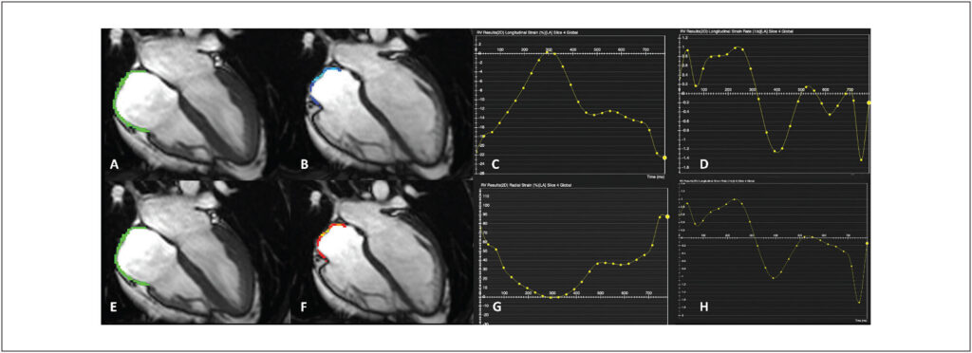Click the 'Time (ms)' axis label in graph C

[657, 177]
